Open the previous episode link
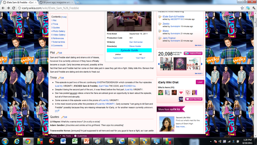The height and width of the screenshot is (145, 257). coord(118,58)
